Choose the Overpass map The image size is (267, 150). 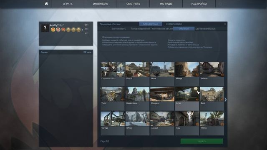[162, 99]
